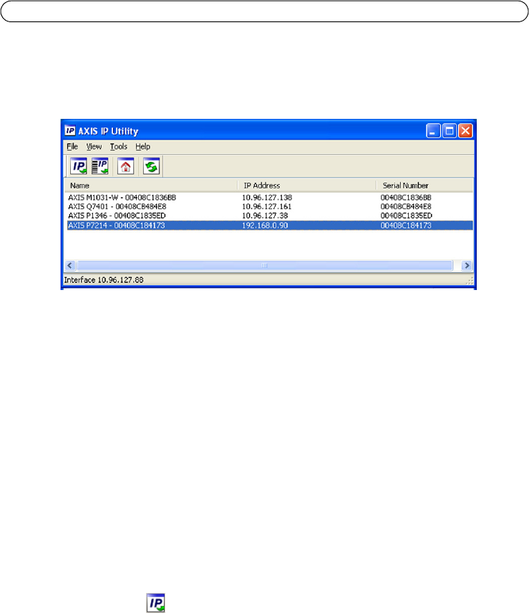Click the Interface 10.96.127.88 status bar text

click(104, 280)
